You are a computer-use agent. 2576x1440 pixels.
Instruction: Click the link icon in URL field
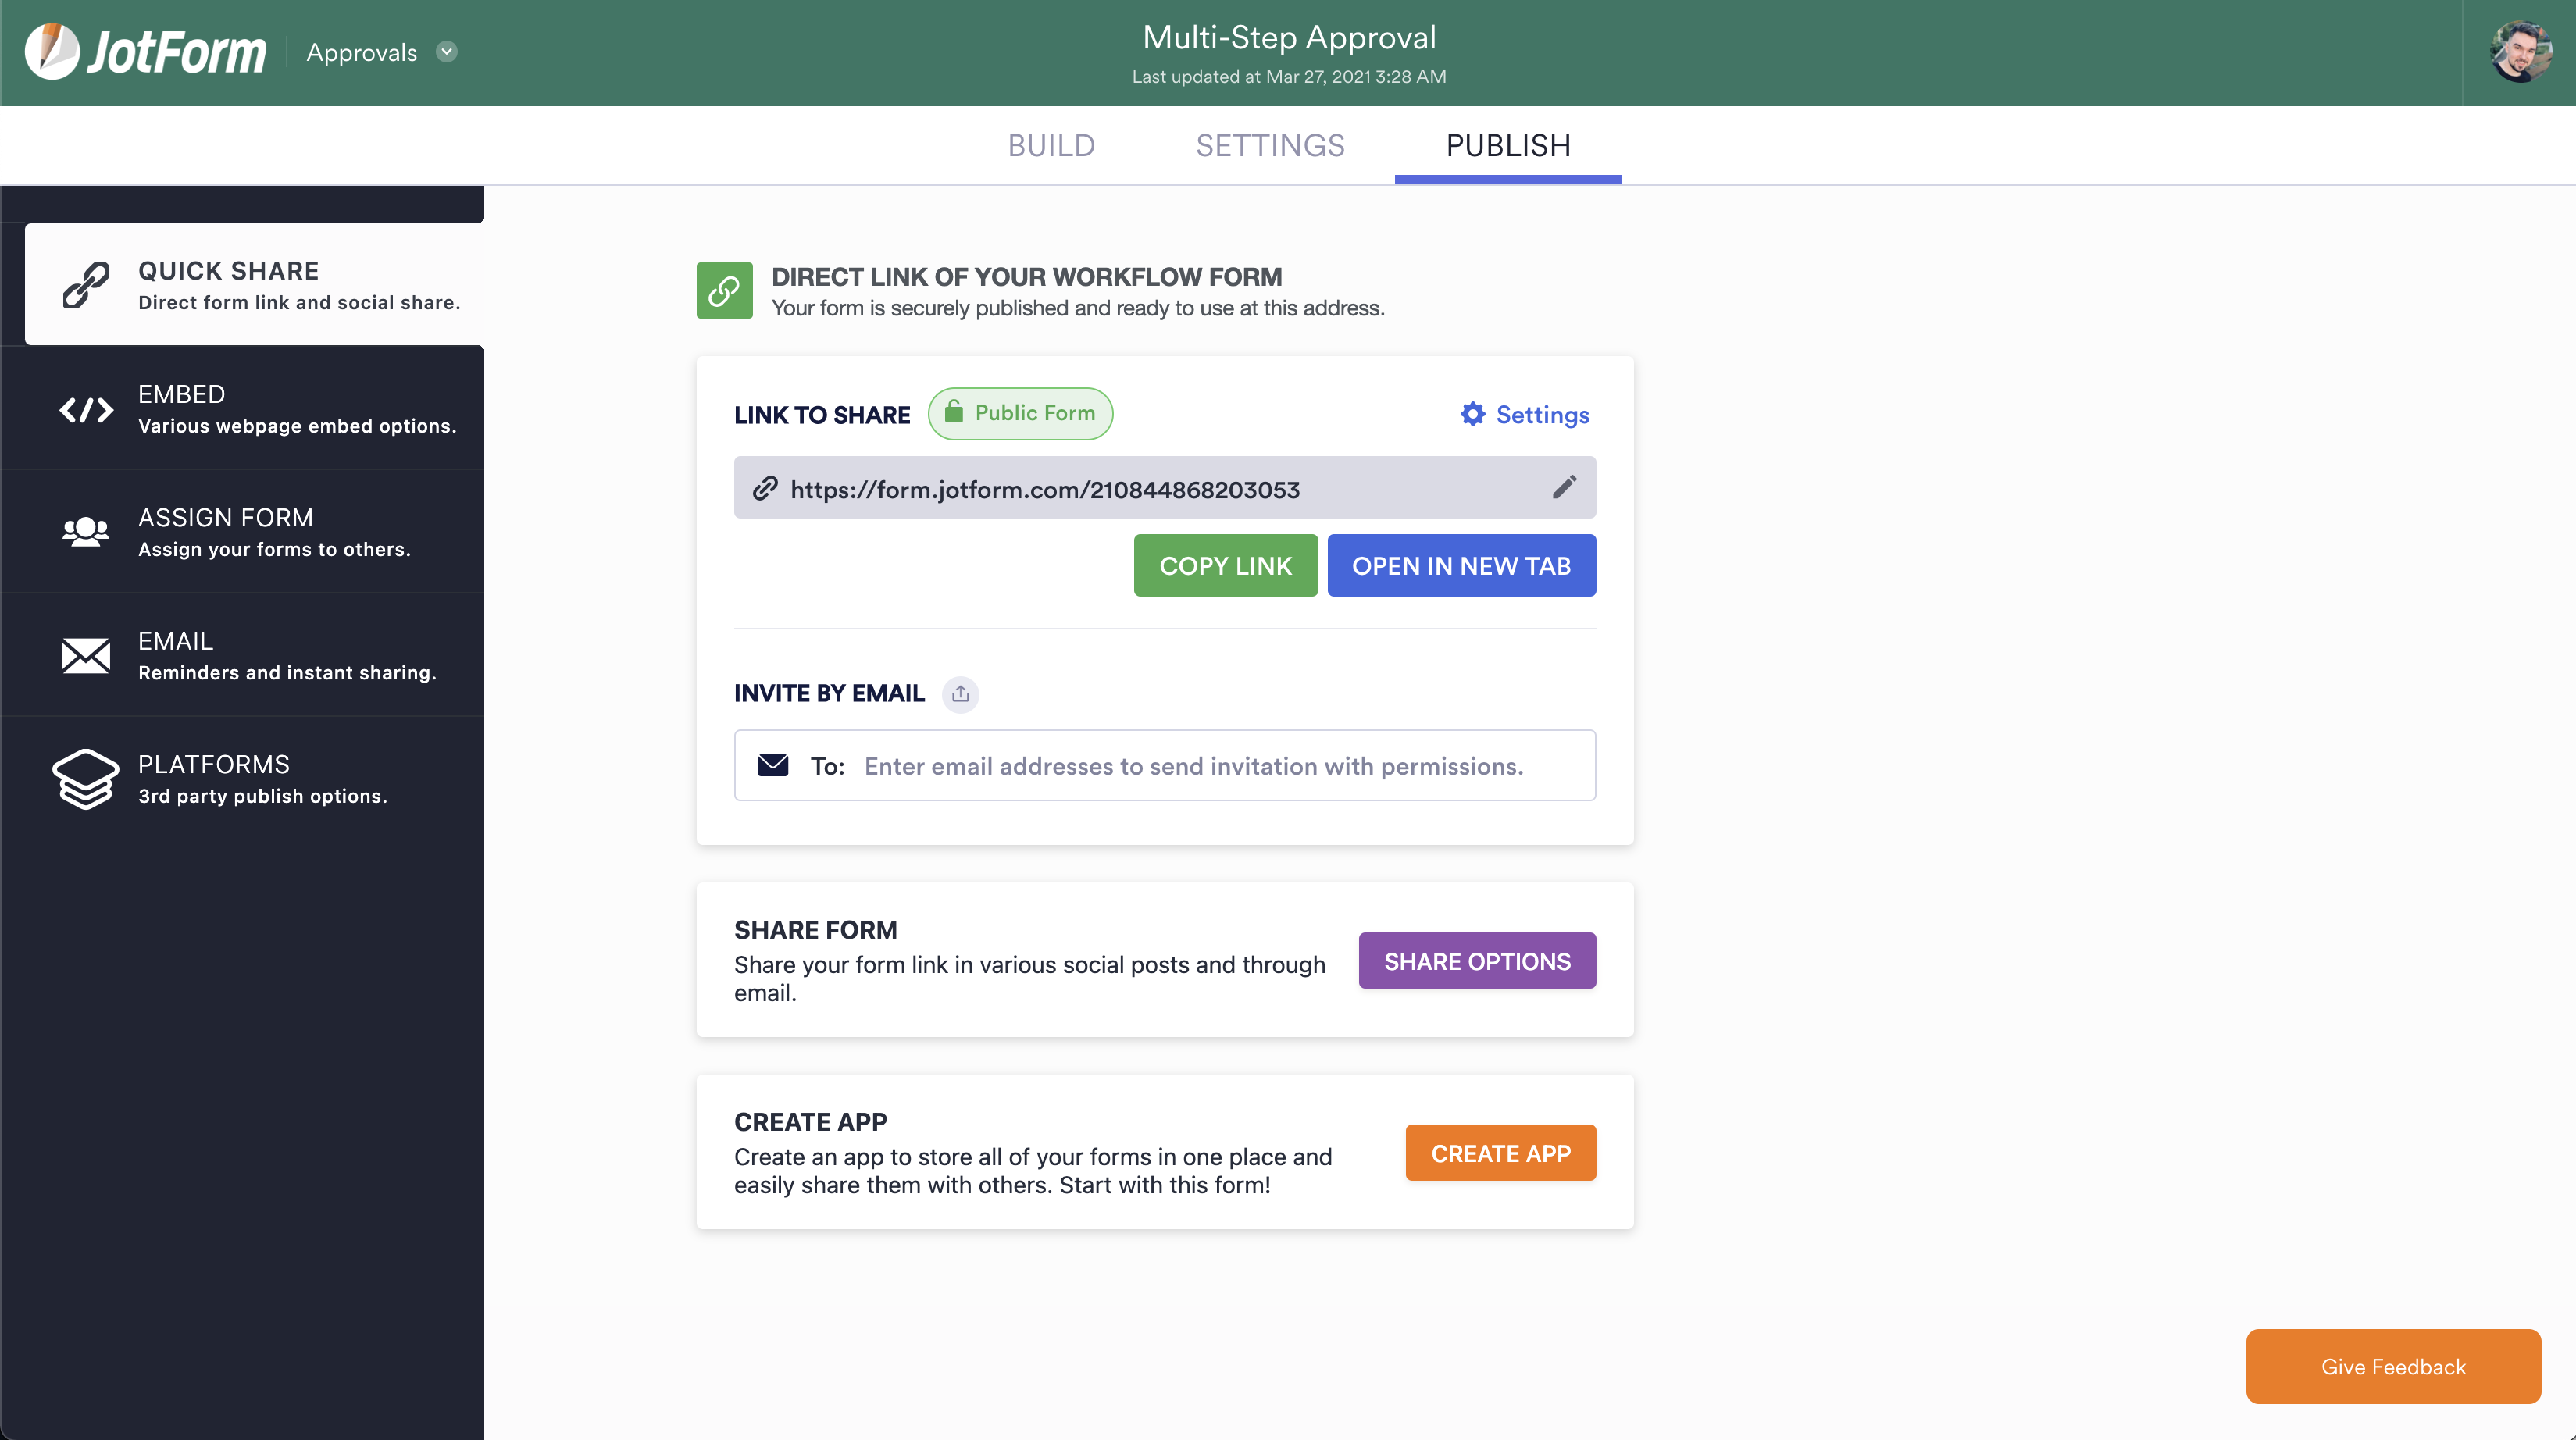coord(765,488)
